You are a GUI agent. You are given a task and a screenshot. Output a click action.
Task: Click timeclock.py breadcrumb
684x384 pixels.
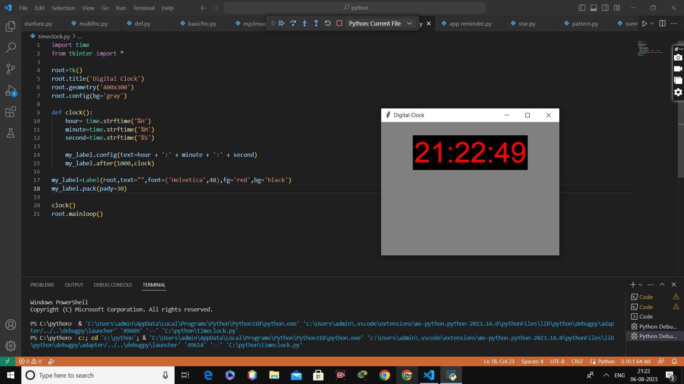(x=54, y=36)
